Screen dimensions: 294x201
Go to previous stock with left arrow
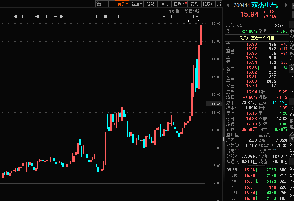(x=228, y=5)
